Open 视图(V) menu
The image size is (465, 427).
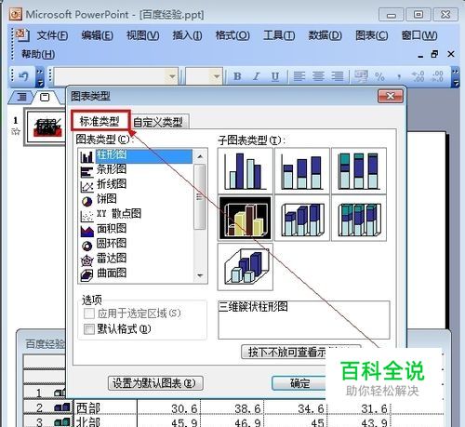[143, 35]
